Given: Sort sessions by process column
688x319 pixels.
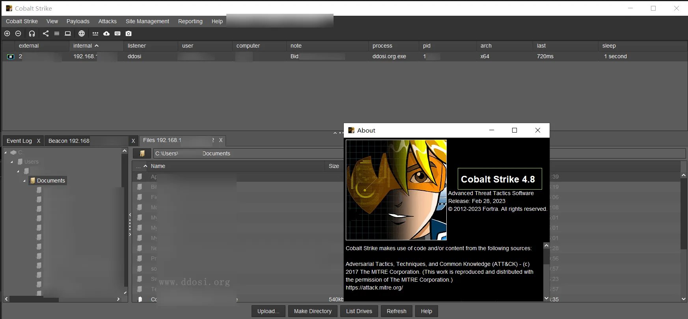Looking at the screenshot, I should click(x=393, y=46).
